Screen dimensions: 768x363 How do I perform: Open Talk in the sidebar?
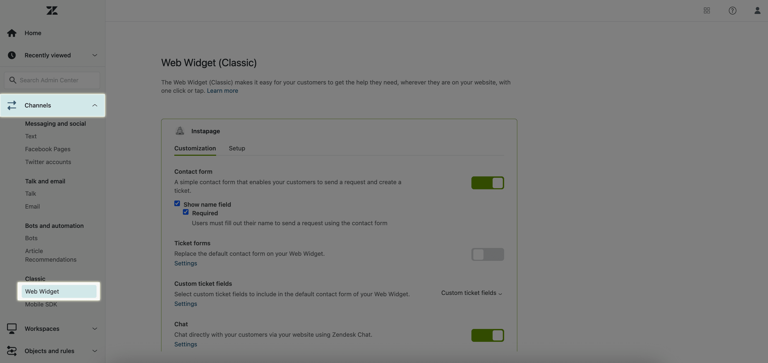point(30,193)
